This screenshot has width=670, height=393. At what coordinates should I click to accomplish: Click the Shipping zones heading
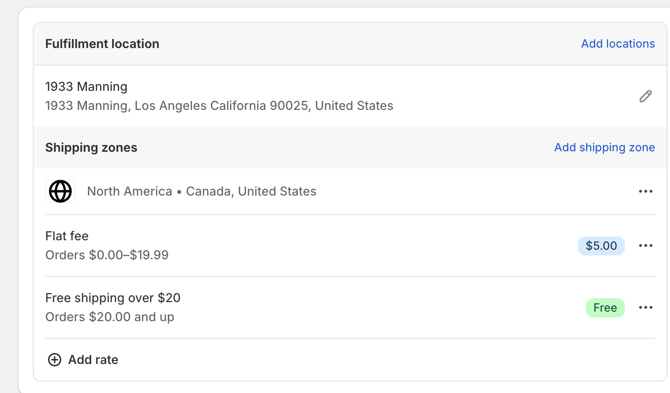coord(91,147)
